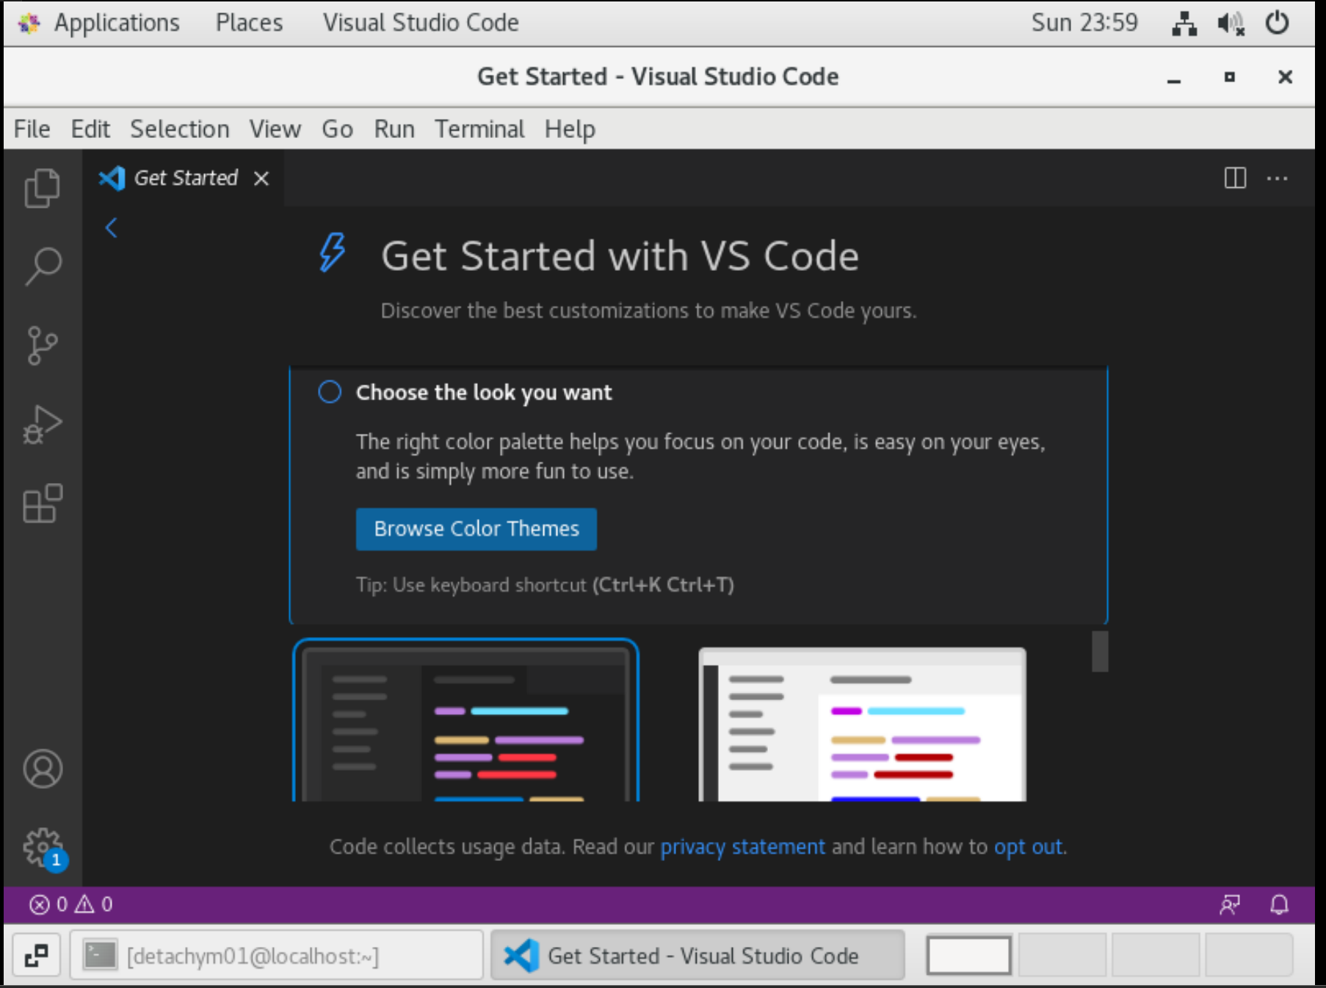Open the notifications bell in status bar
The height and width of the screenshot is (988, 1326).
[x=1279, y=904]
